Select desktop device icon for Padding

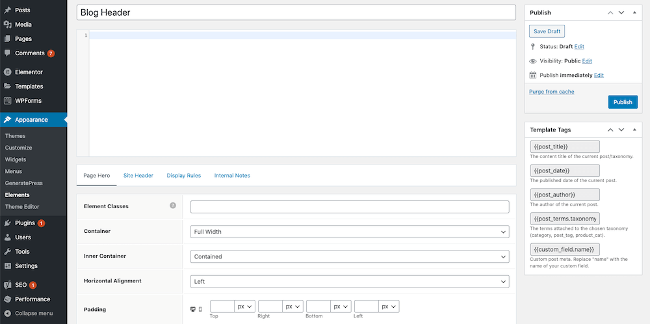click(x=193, y=309)
